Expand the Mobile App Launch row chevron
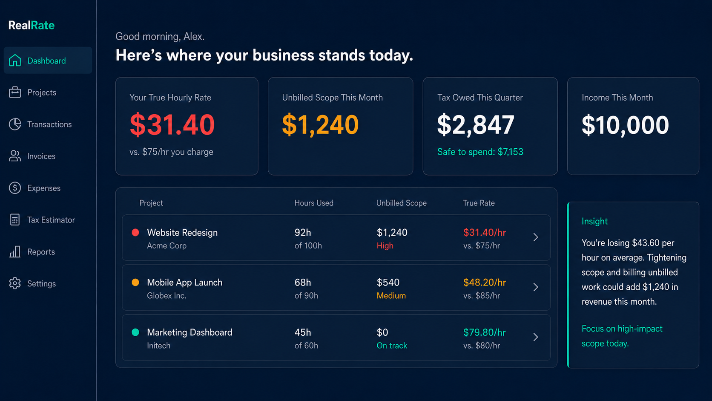Image resolution: width=712 pixels, height=401 pixels. (x=536, y=287)
